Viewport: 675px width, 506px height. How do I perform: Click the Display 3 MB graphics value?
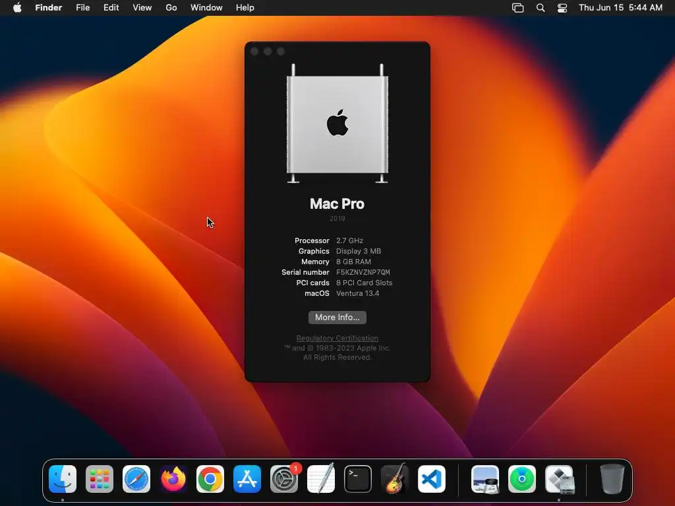pos(359,251)
